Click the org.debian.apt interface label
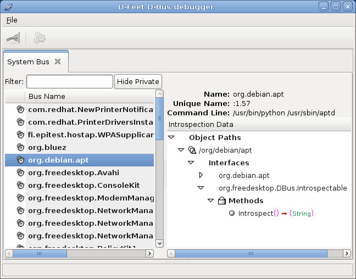The height and width of the screenshot is (279, 356). click(x=244, y=176)
